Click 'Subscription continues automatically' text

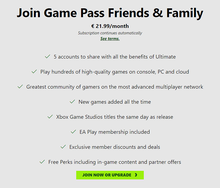110,33
